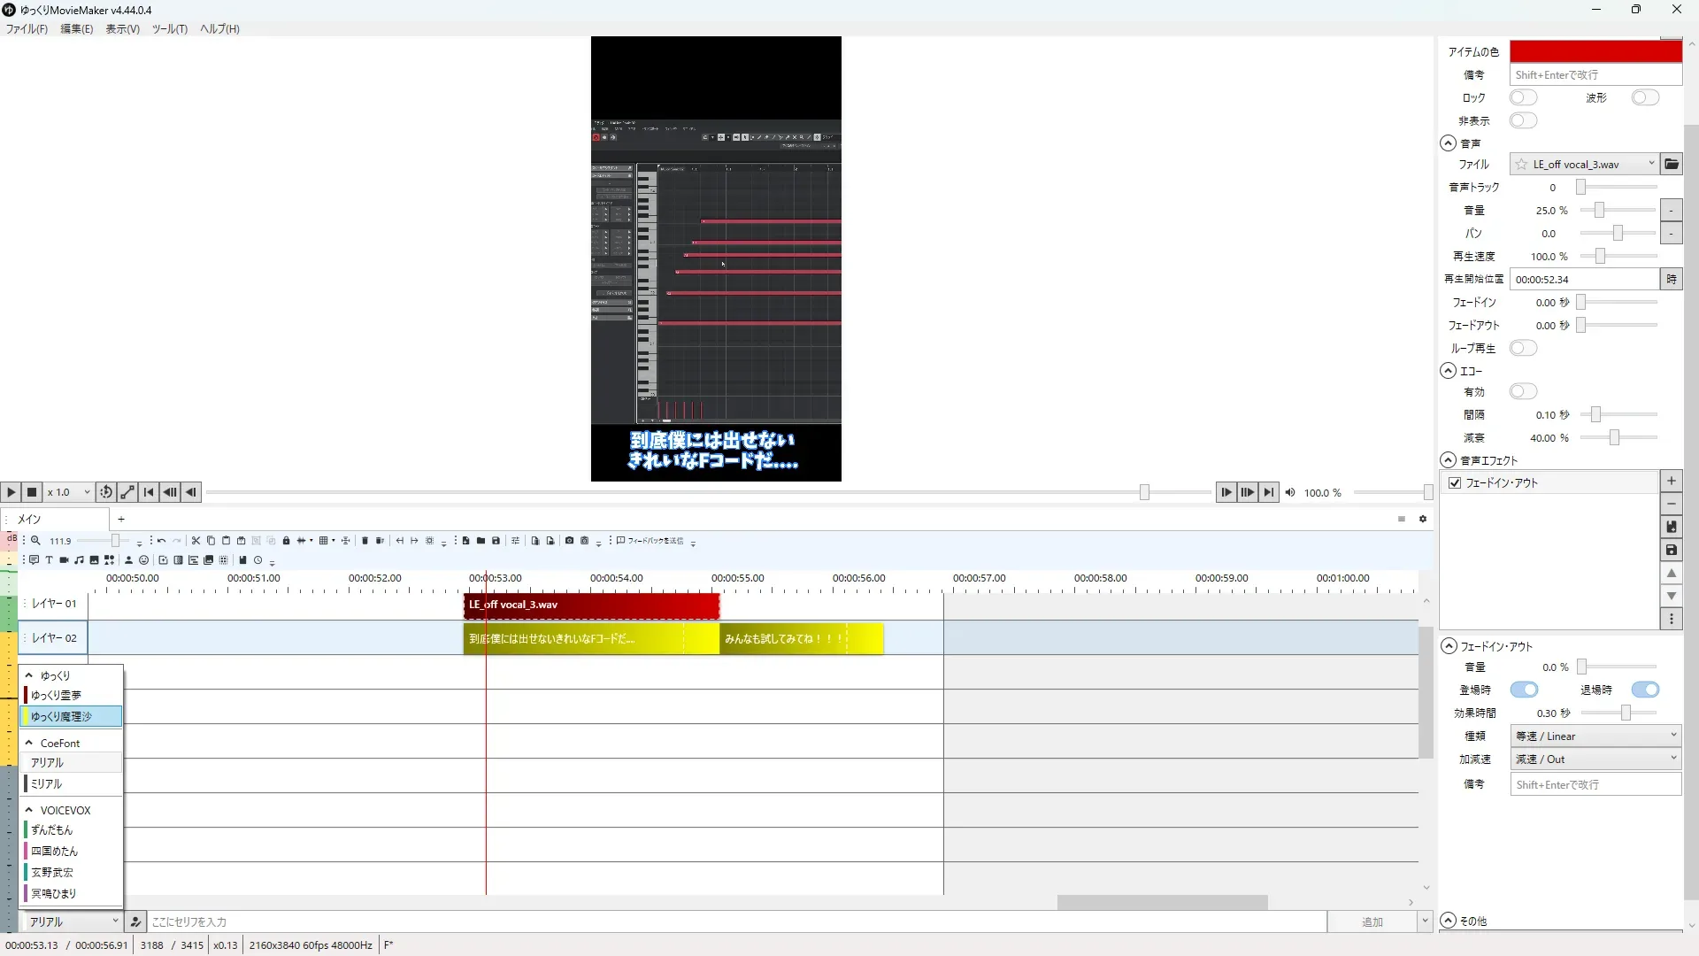Open the 種類 等速 / Linear dropdown
The height and width of the screenshot is (956, 1699).
coord(1595,736)
